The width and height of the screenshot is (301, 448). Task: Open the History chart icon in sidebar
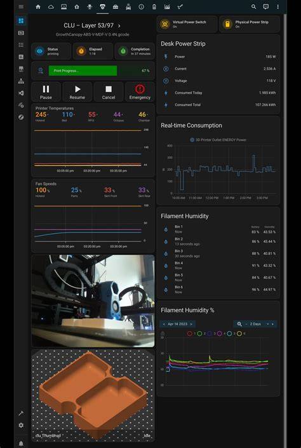(x=21, y=57)
